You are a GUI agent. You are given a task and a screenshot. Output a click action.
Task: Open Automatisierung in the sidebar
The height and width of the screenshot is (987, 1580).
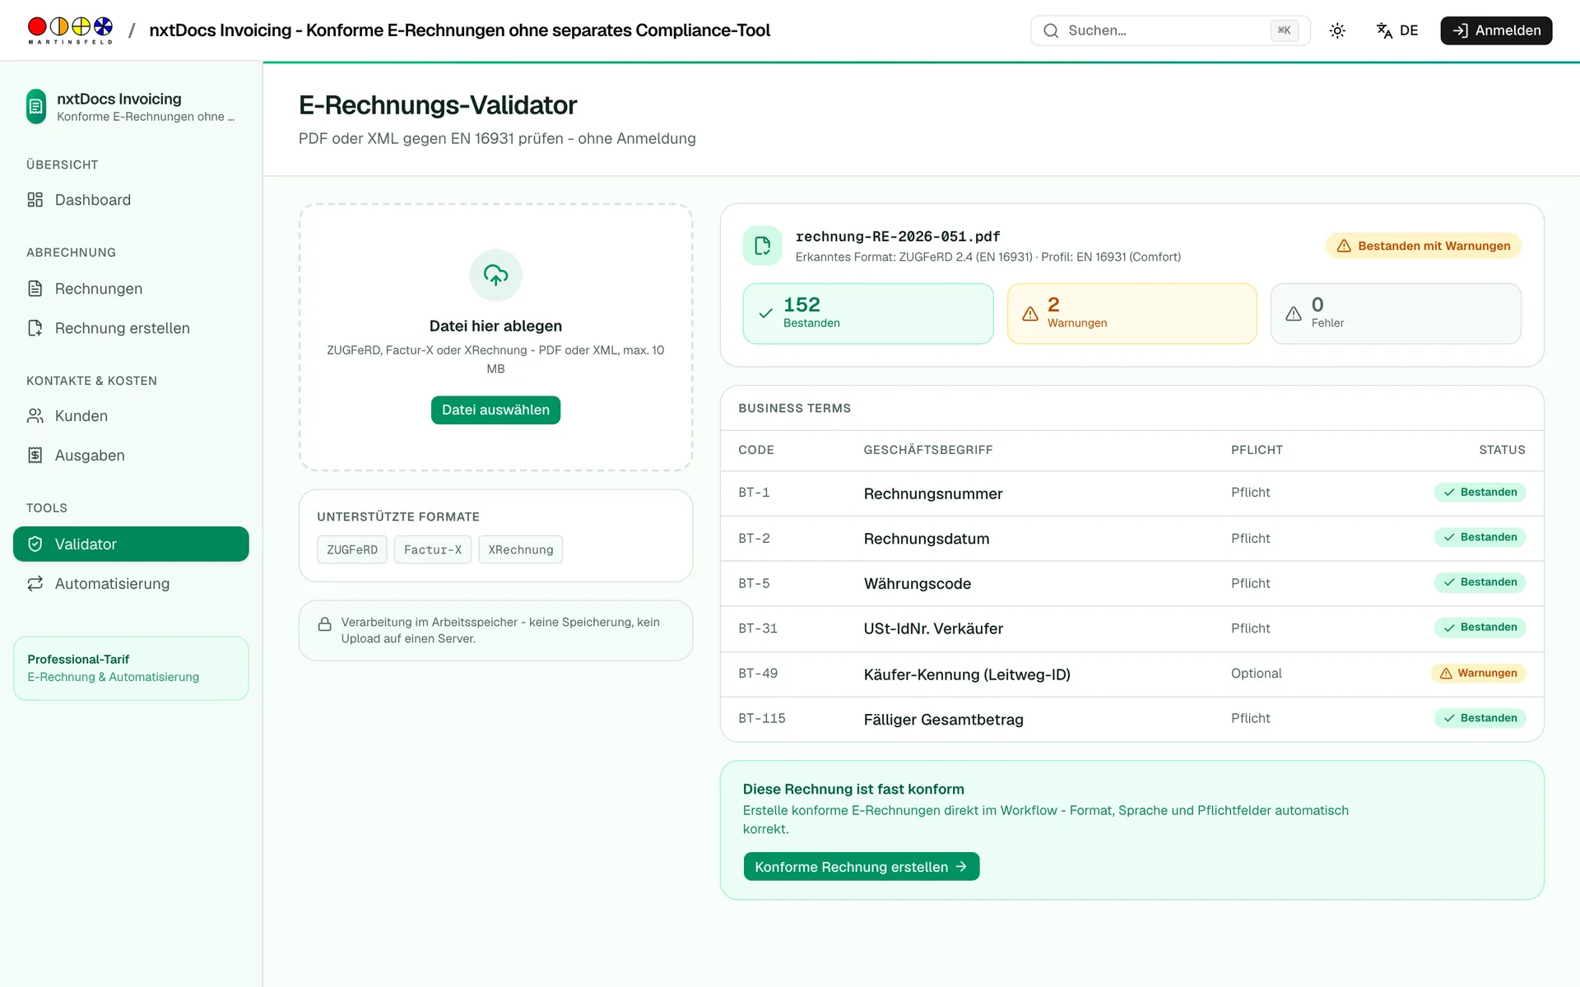point(131,584)
